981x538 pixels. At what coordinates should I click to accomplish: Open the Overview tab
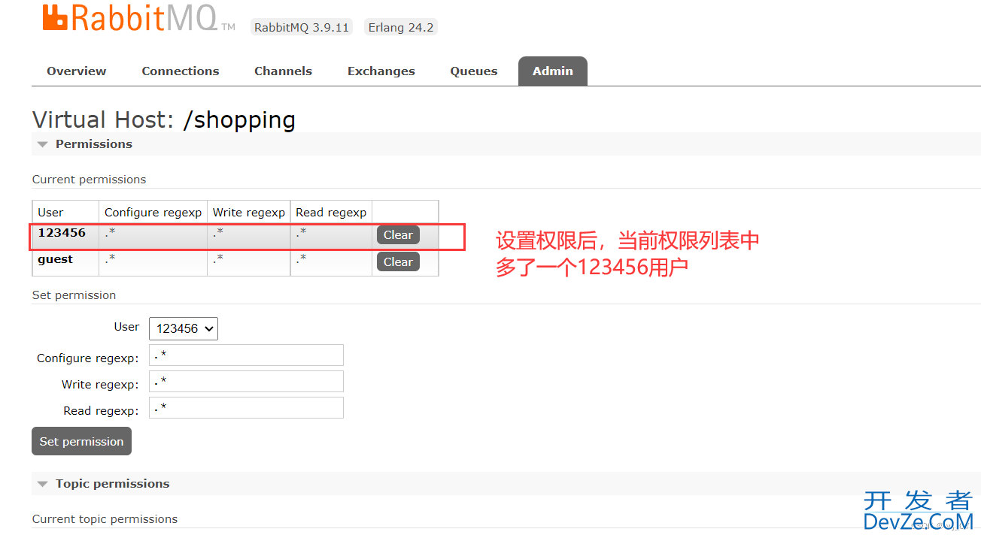point(77,71)
